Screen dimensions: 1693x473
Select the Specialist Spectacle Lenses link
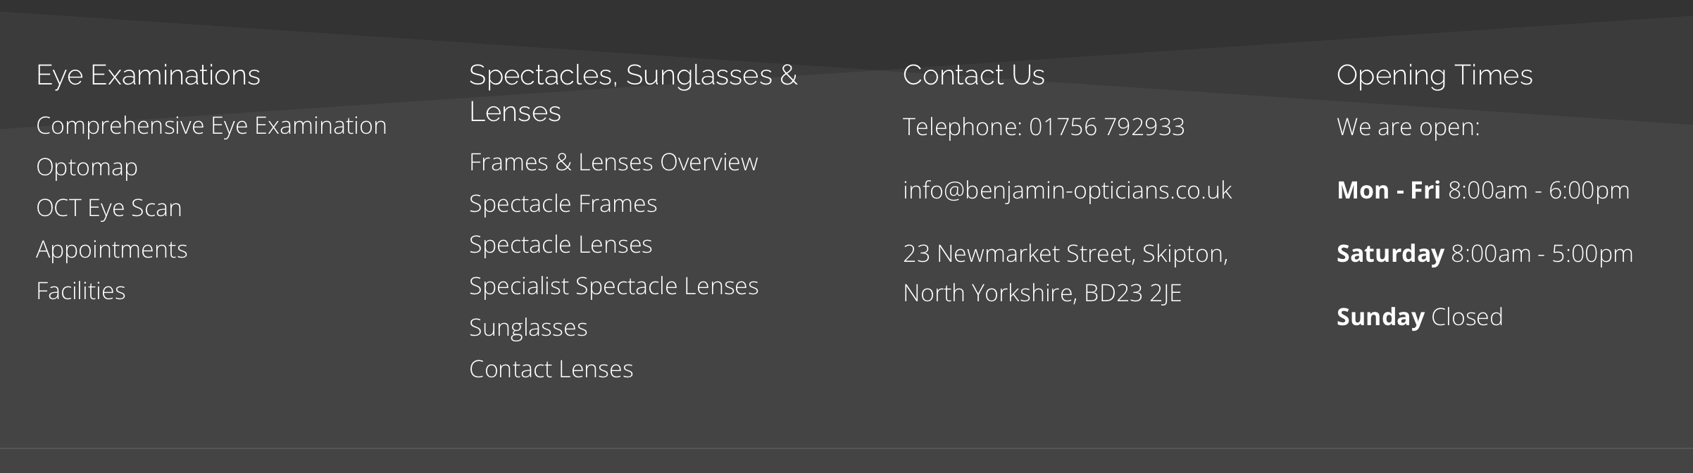point(613,286)
